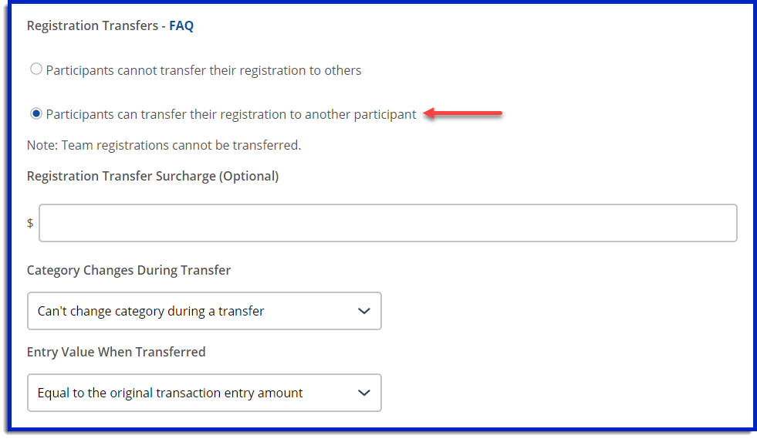Screen dimensions: 757x439
Task: Click the dollar sign beside the surcharge field
Action: [30, 223]
